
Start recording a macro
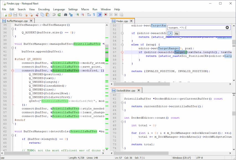coord(106,15)
